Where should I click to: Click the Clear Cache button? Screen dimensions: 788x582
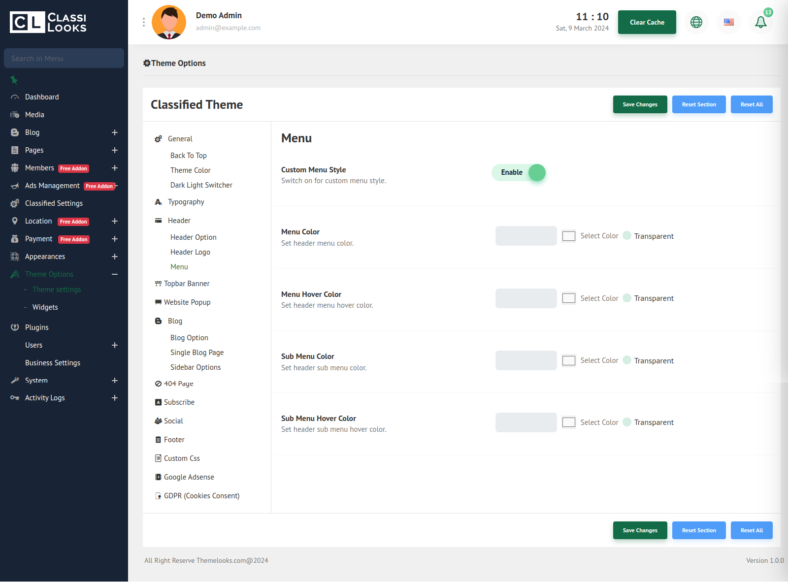coord(647,22)
